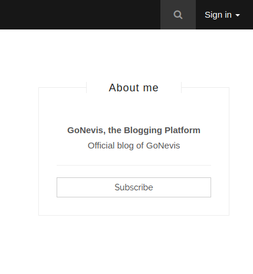Click the word Platform in the bold heading
This screenshot has width=253, height=274.
[x=182, y=130]
